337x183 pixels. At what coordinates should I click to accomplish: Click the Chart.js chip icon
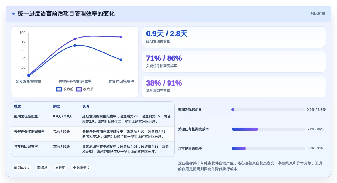point(15,168)
